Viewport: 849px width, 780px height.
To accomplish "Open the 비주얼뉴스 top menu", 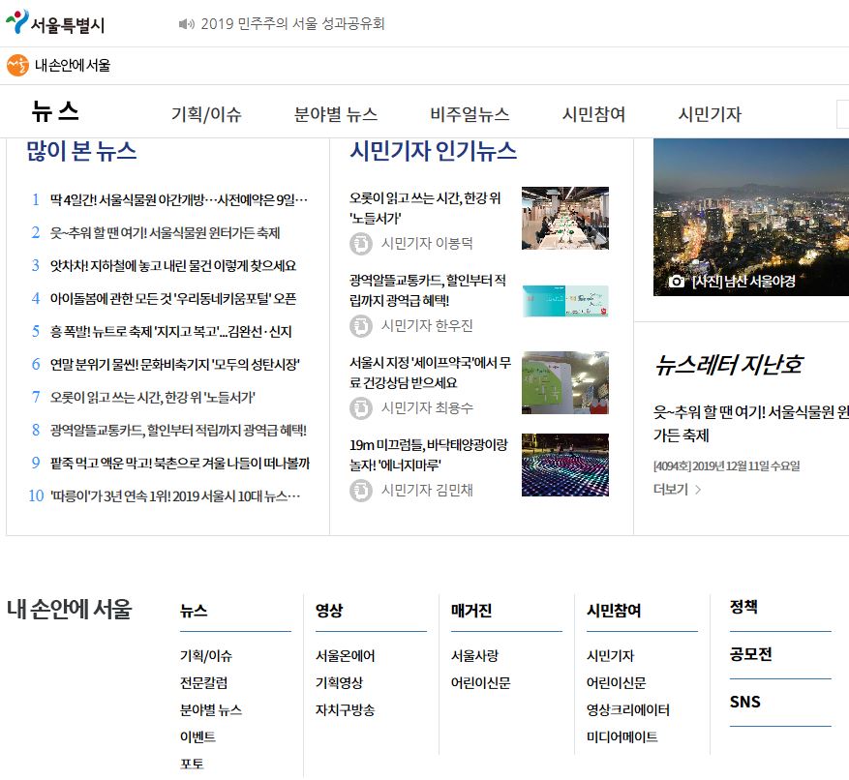I will (x=470, y=114).
